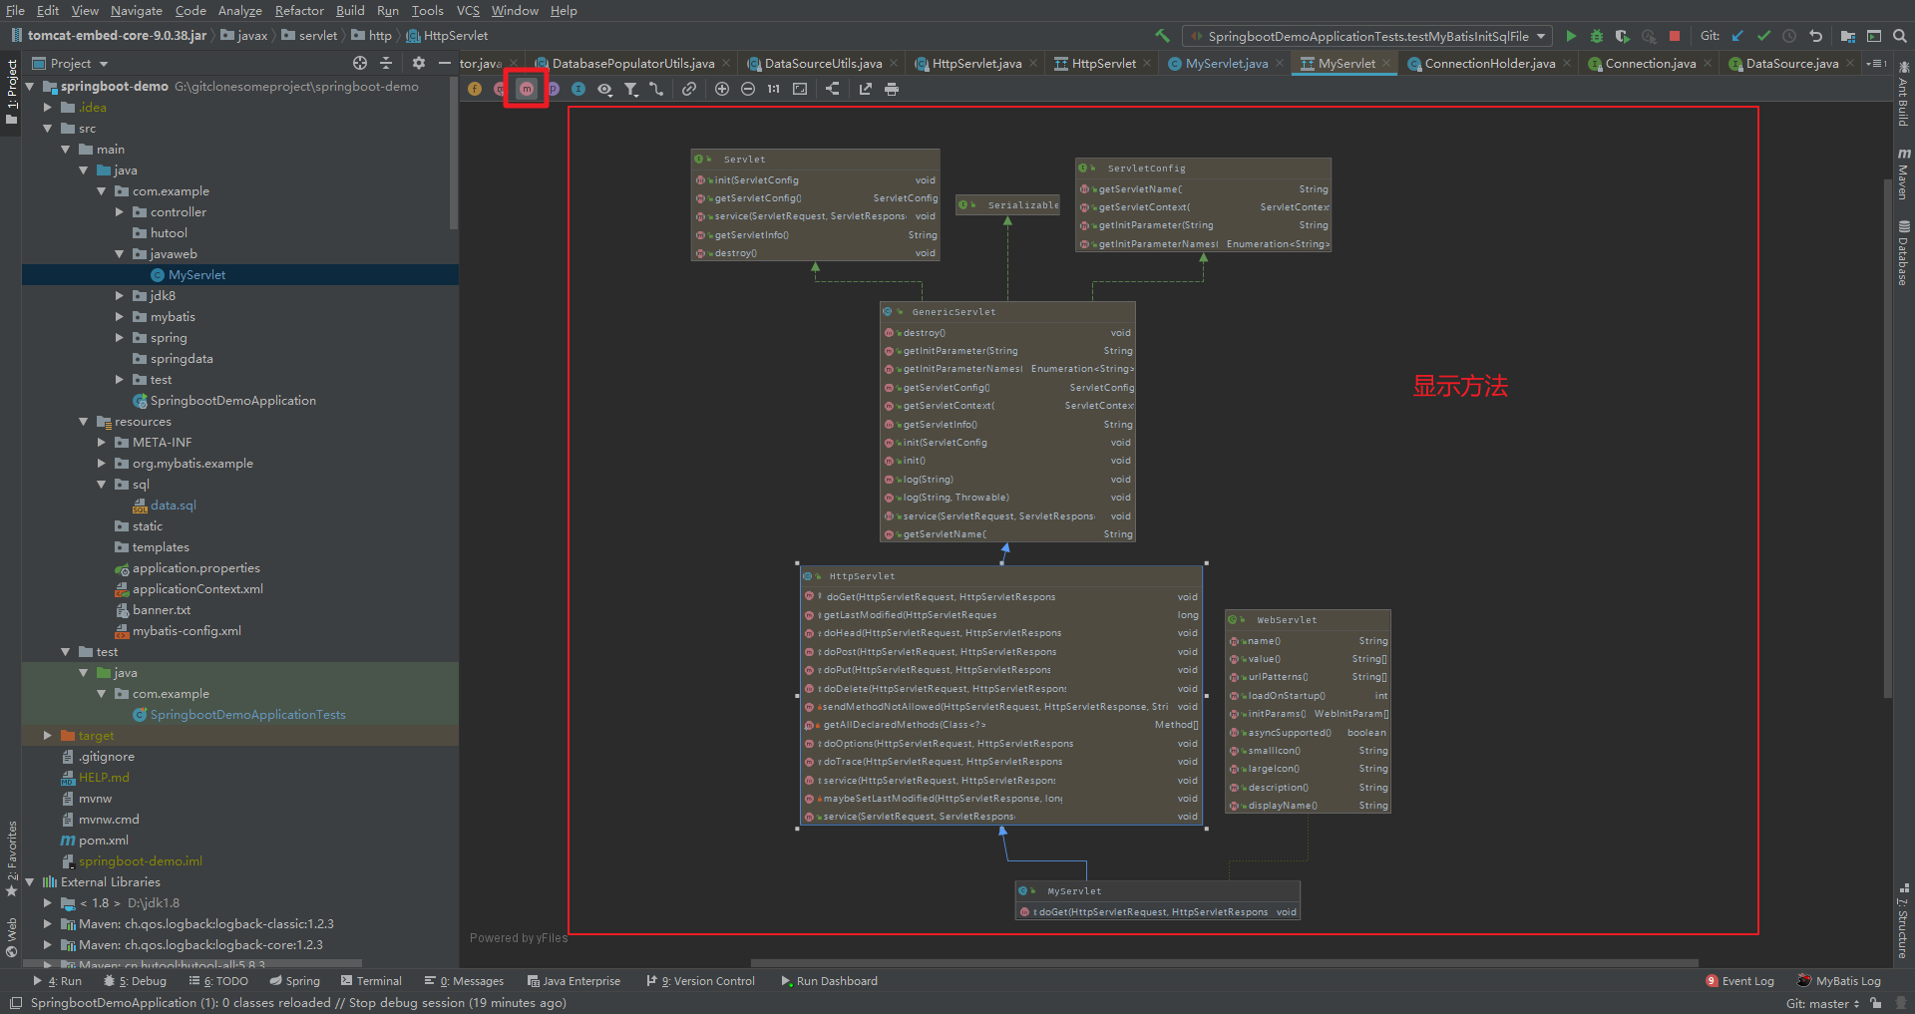The width and height of the screenshot is (1915, 1014).
Task: Commit changes via the green Git checkmark icon
Action: (1763, 35)
